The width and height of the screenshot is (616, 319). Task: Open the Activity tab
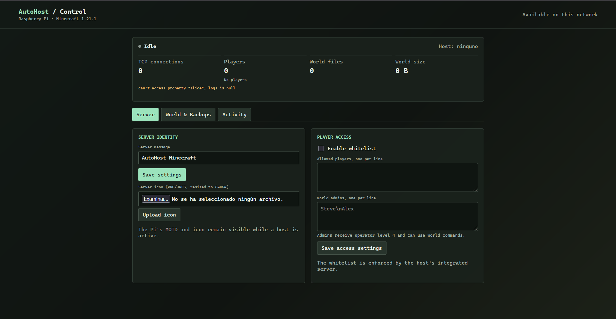[x=234, y=114]
